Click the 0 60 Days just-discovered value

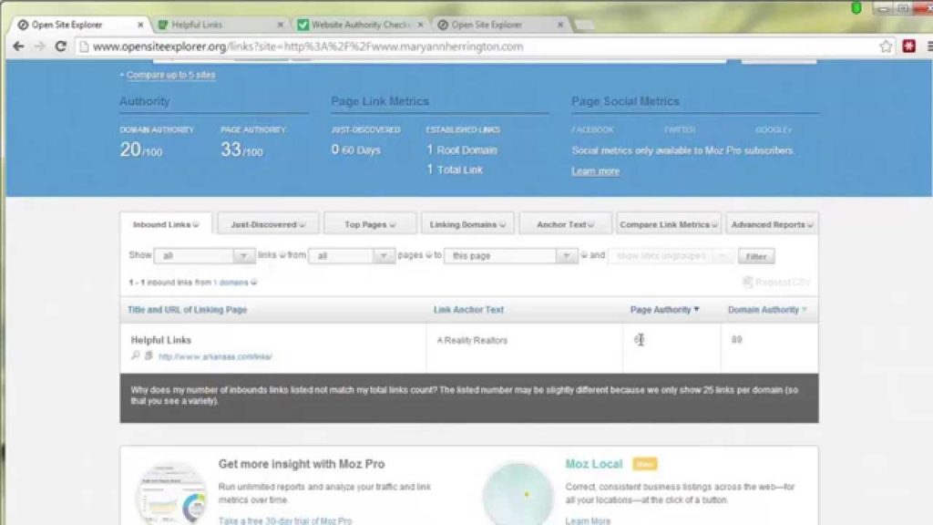coord(356,150)
